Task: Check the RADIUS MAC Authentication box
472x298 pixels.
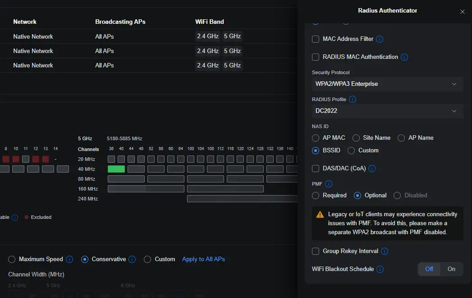Action: coord(316,57)
